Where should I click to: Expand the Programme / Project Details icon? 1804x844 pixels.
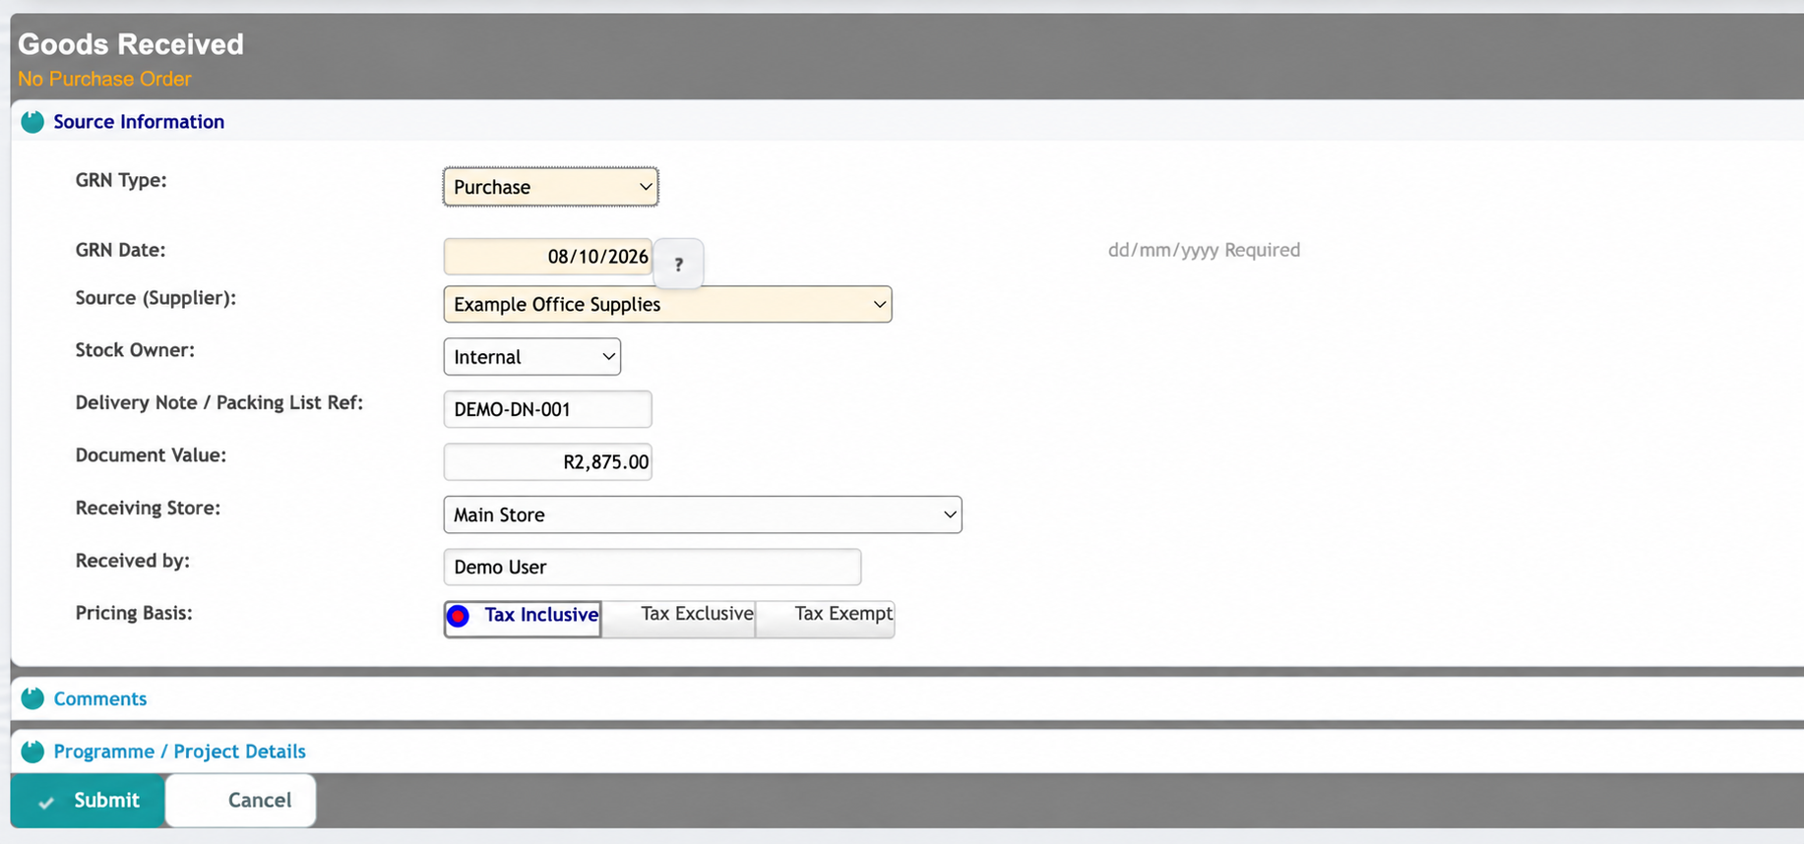[32, 752]
